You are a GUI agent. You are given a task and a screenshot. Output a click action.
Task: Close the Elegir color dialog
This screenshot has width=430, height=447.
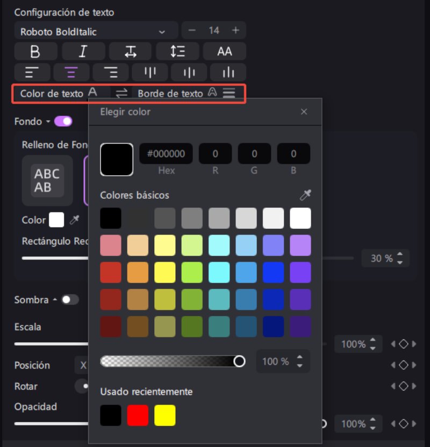304,112
